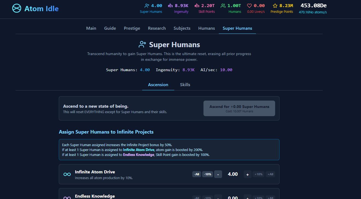Click the 4.00 assigned count for Infinite Atom Drive
Screen dimensions: 361x199
[233, 174]
